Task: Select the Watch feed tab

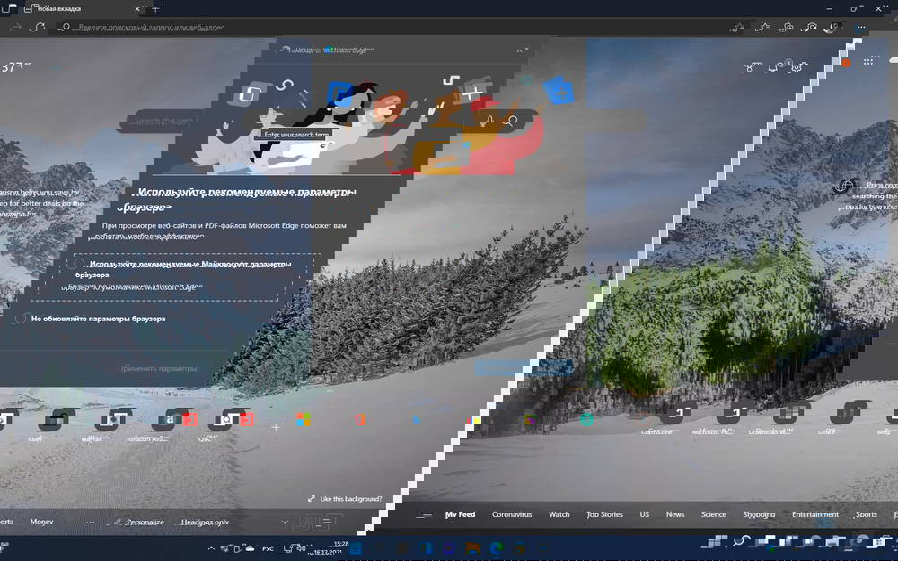Action: [x=559, y=514]
